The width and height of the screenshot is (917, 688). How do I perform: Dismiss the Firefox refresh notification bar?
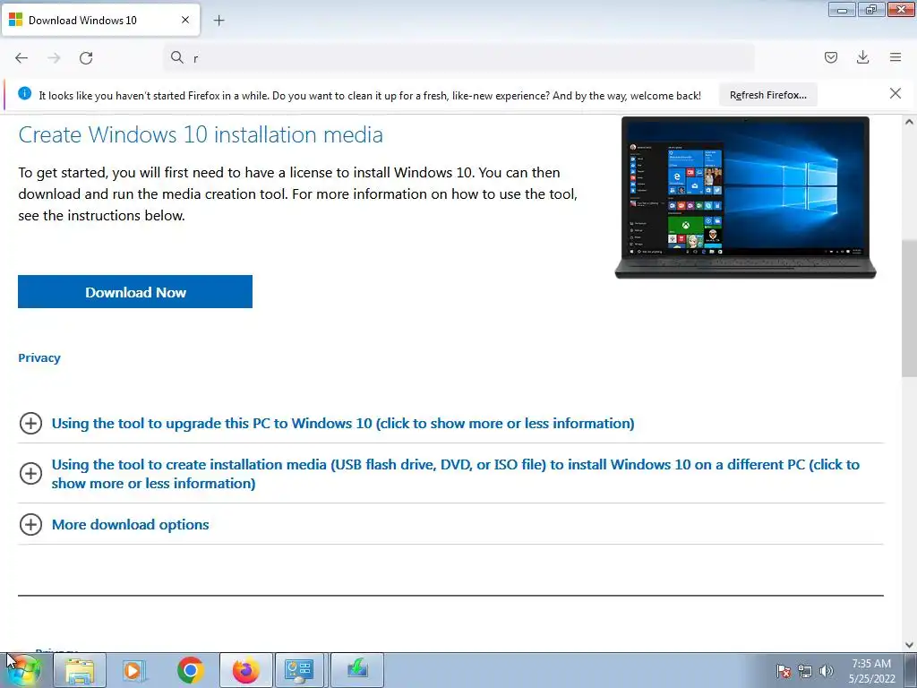[896, 93]
